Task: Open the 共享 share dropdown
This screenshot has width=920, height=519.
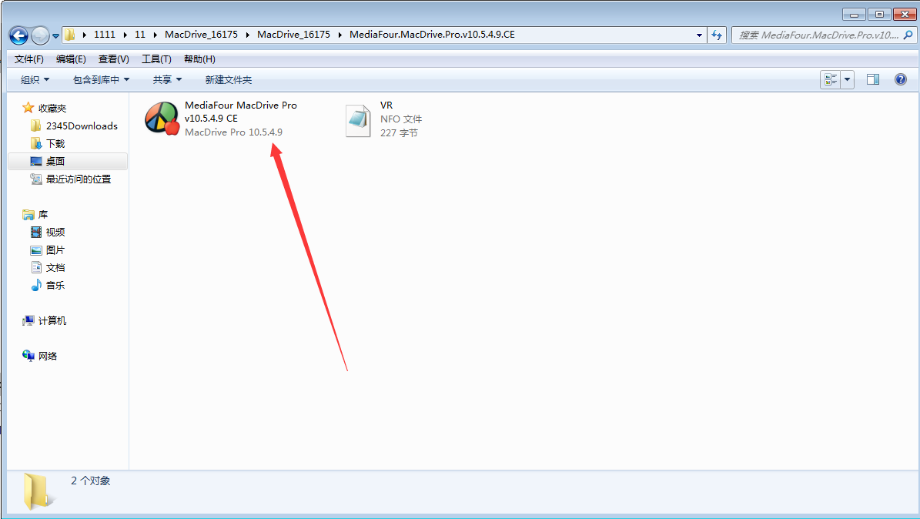Action: [x=167, y=80]
